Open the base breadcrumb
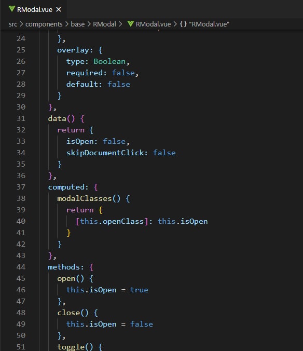The width and height of the screenshot is (303, 351). pos(78,24)
